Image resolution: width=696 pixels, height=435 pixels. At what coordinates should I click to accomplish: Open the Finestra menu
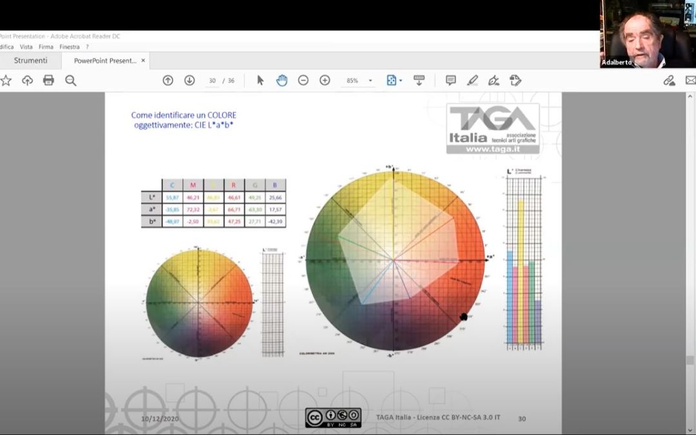pyautogui.click(x=69, y=47)
